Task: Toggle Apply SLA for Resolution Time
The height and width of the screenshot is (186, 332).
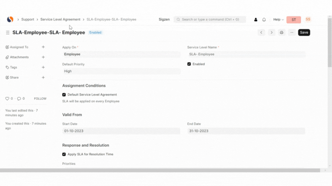Action: point(64,154)
